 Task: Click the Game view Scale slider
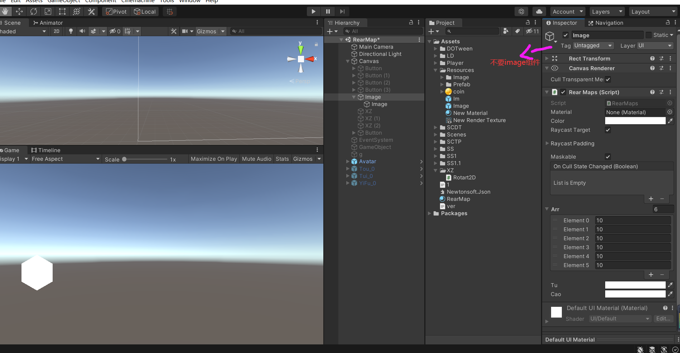(x=145, y=159)
